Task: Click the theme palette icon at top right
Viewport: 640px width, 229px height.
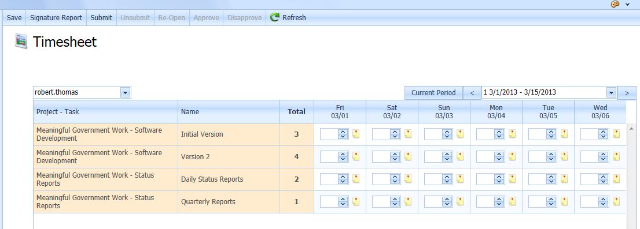Action: pyautogui.click(x=615, y=4)
